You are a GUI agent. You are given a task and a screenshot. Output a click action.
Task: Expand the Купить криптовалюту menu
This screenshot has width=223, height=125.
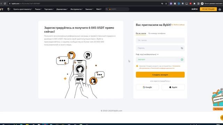tap(23, 9)
